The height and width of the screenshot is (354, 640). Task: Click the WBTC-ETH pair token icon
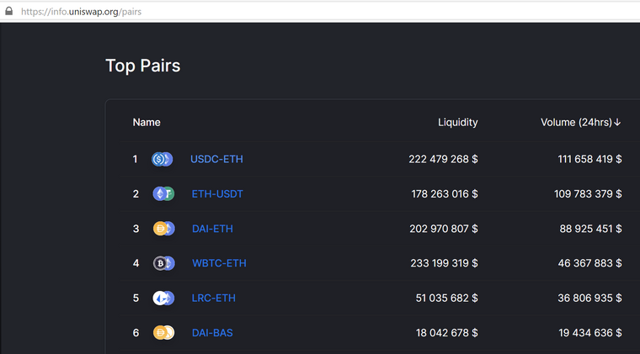coord(163,263)
